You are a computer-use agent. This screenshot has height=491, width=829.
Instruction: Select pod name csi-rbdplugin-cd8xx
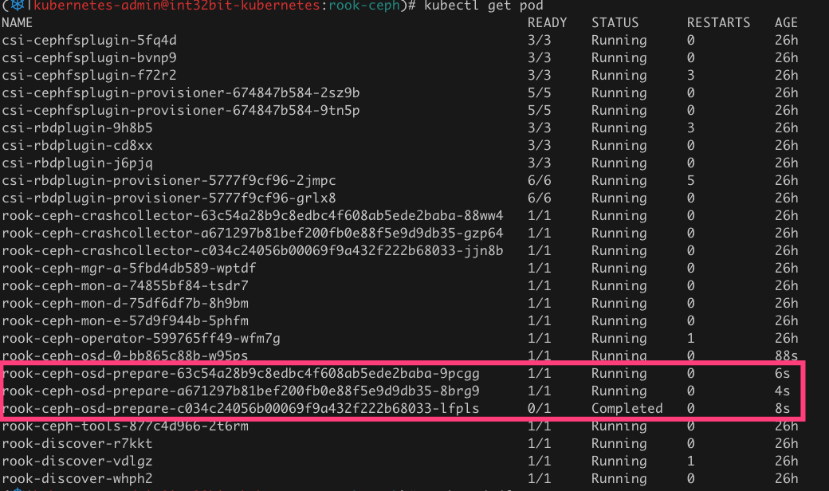coord(77,145)
